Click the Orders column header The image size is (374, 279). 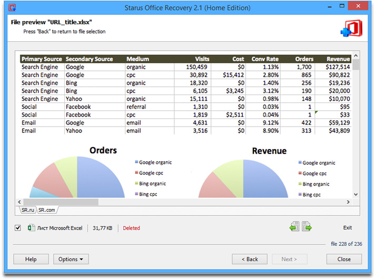click(297, 59)
